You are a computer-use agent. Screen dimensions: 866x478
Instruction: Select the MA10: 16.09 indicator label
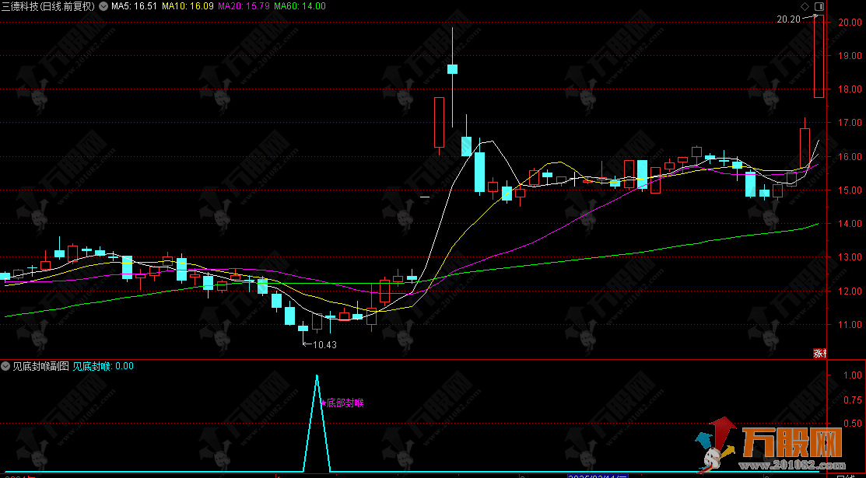188,7
